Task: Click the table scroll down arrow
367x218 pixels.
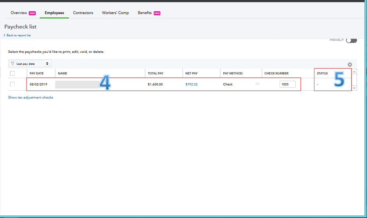Action: tap(355, 88)
